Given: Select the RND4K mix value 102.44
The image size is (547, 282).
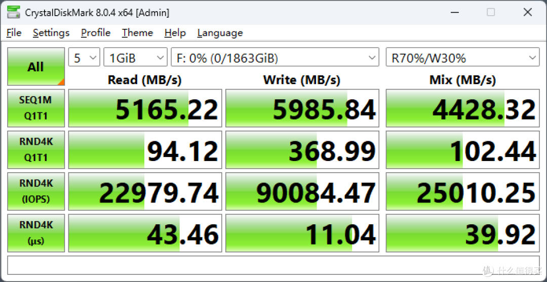Looking at the screenshot, I should [462, 150].
